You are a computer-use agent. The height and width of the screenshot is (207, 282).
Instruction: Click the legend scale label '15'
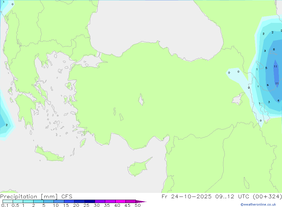(x=66, y=205)
